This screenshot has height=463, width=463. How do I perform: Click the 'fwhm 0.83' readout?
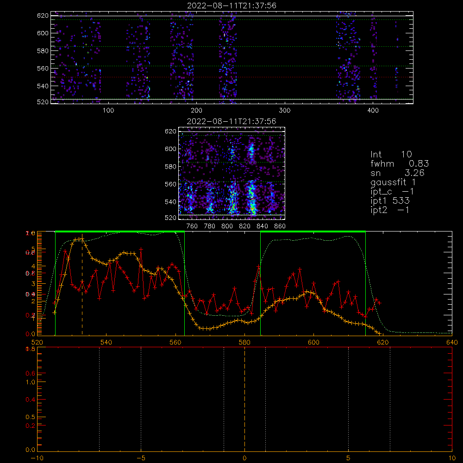400,163
